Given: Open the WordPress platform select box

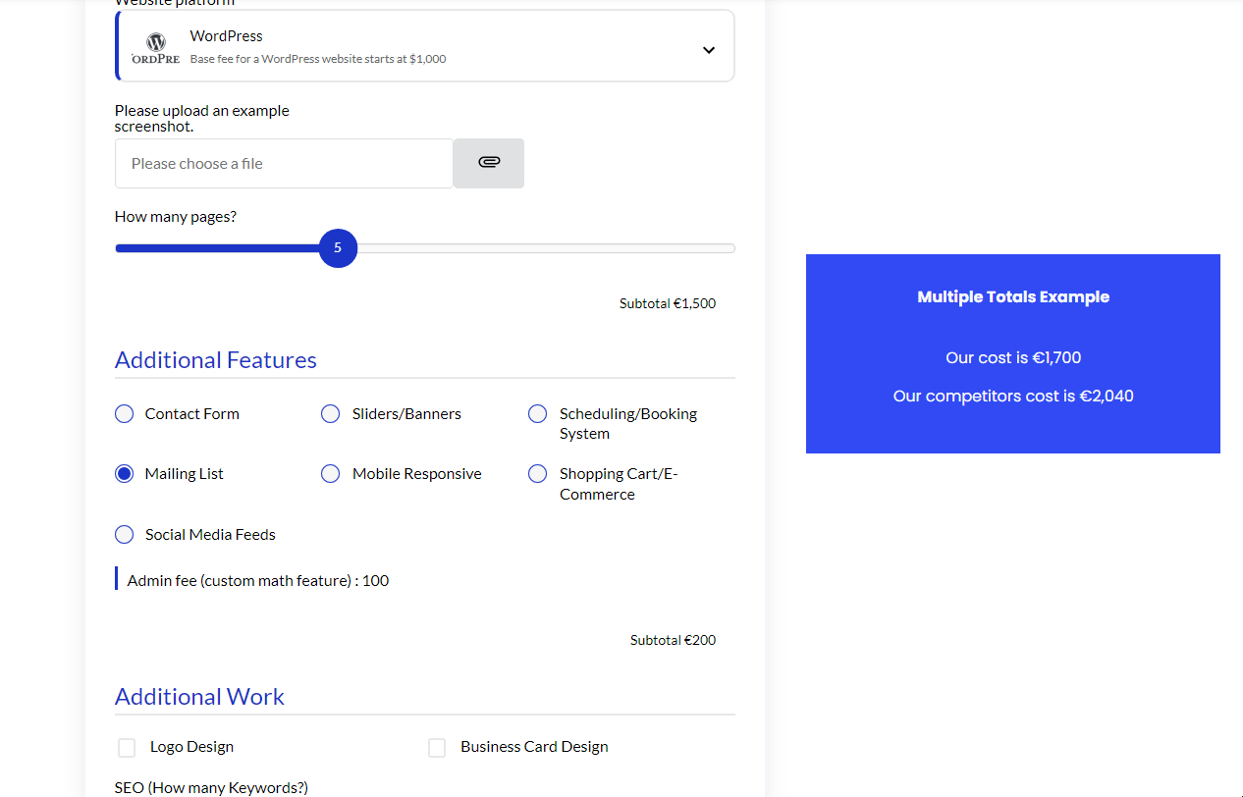Looking at the screenshot, I should tap(425, 46).
